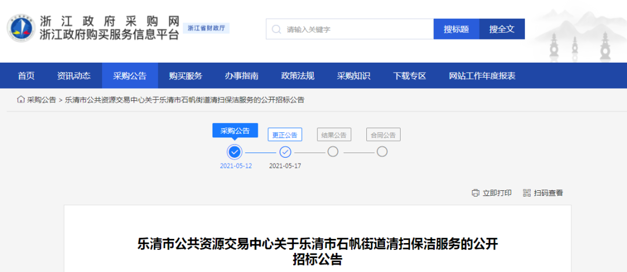Click the 搜全文 button
627x272 pixels.
(502, 29)
